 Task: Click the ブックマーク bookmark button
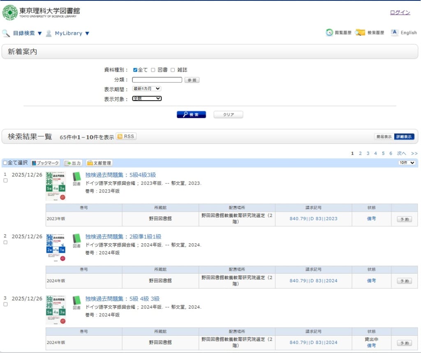[x=45, y=163]
